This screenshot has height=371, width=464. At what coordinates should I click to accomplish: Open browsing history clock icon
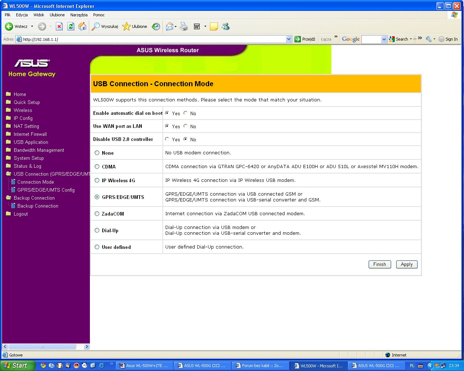[x=156, y=26]
